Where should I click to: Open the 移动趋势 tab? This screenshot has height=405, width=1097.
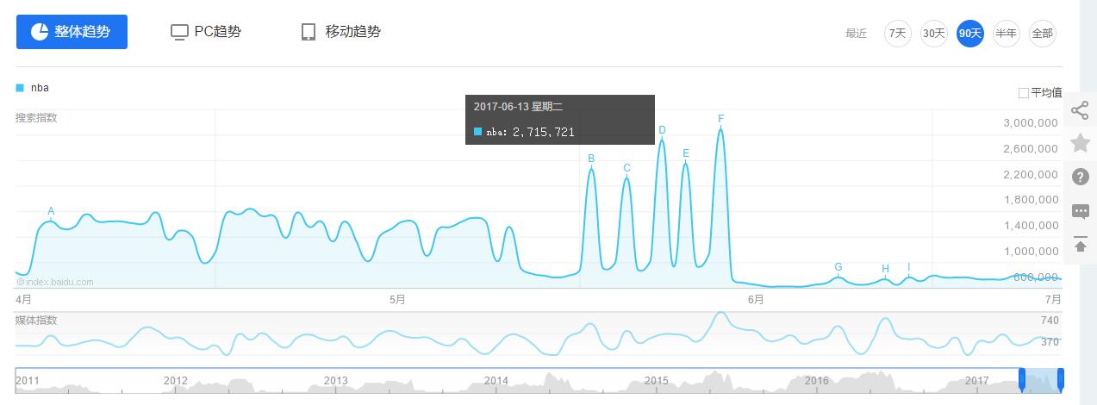coord(340,32)
